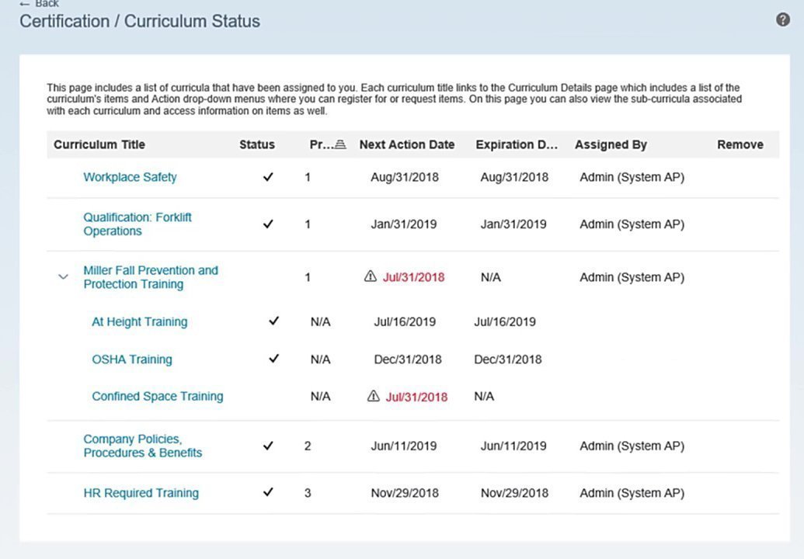This screenshot has width=804, height=559.
Task: Select OSHA Training's next action date Dec/31/2018
Action: coord(408,359)
